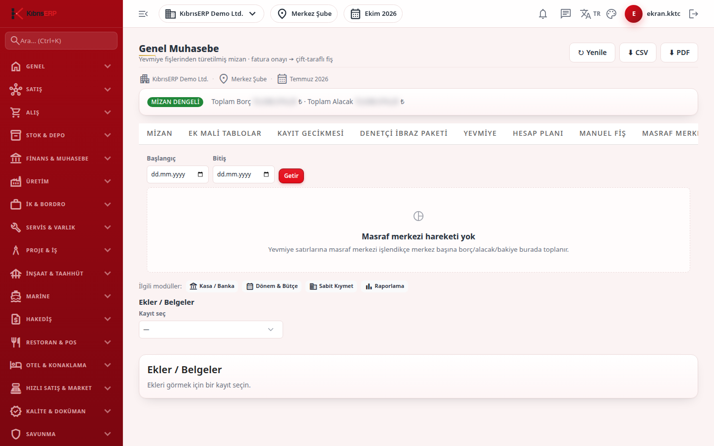Open the Dönem & Bütçe module link
This screenshot has width=714, height=446.
(272, 286)
